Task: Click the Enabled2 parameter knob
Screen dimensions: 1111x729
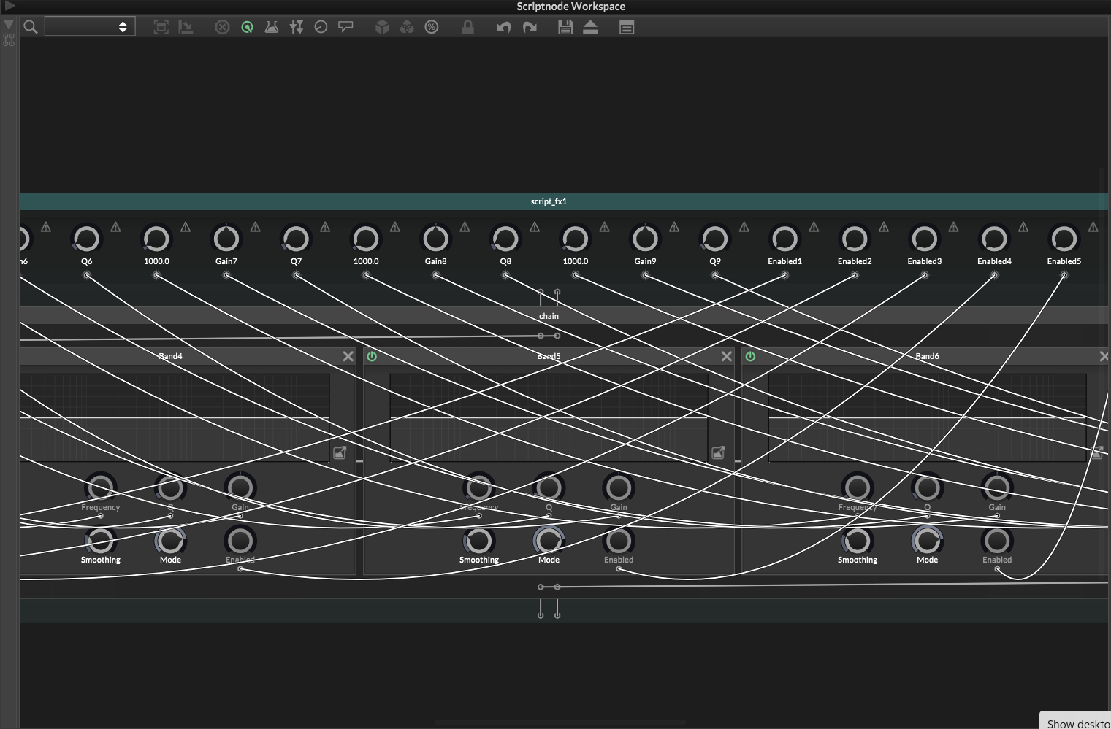Action: (x=855, y=239)
